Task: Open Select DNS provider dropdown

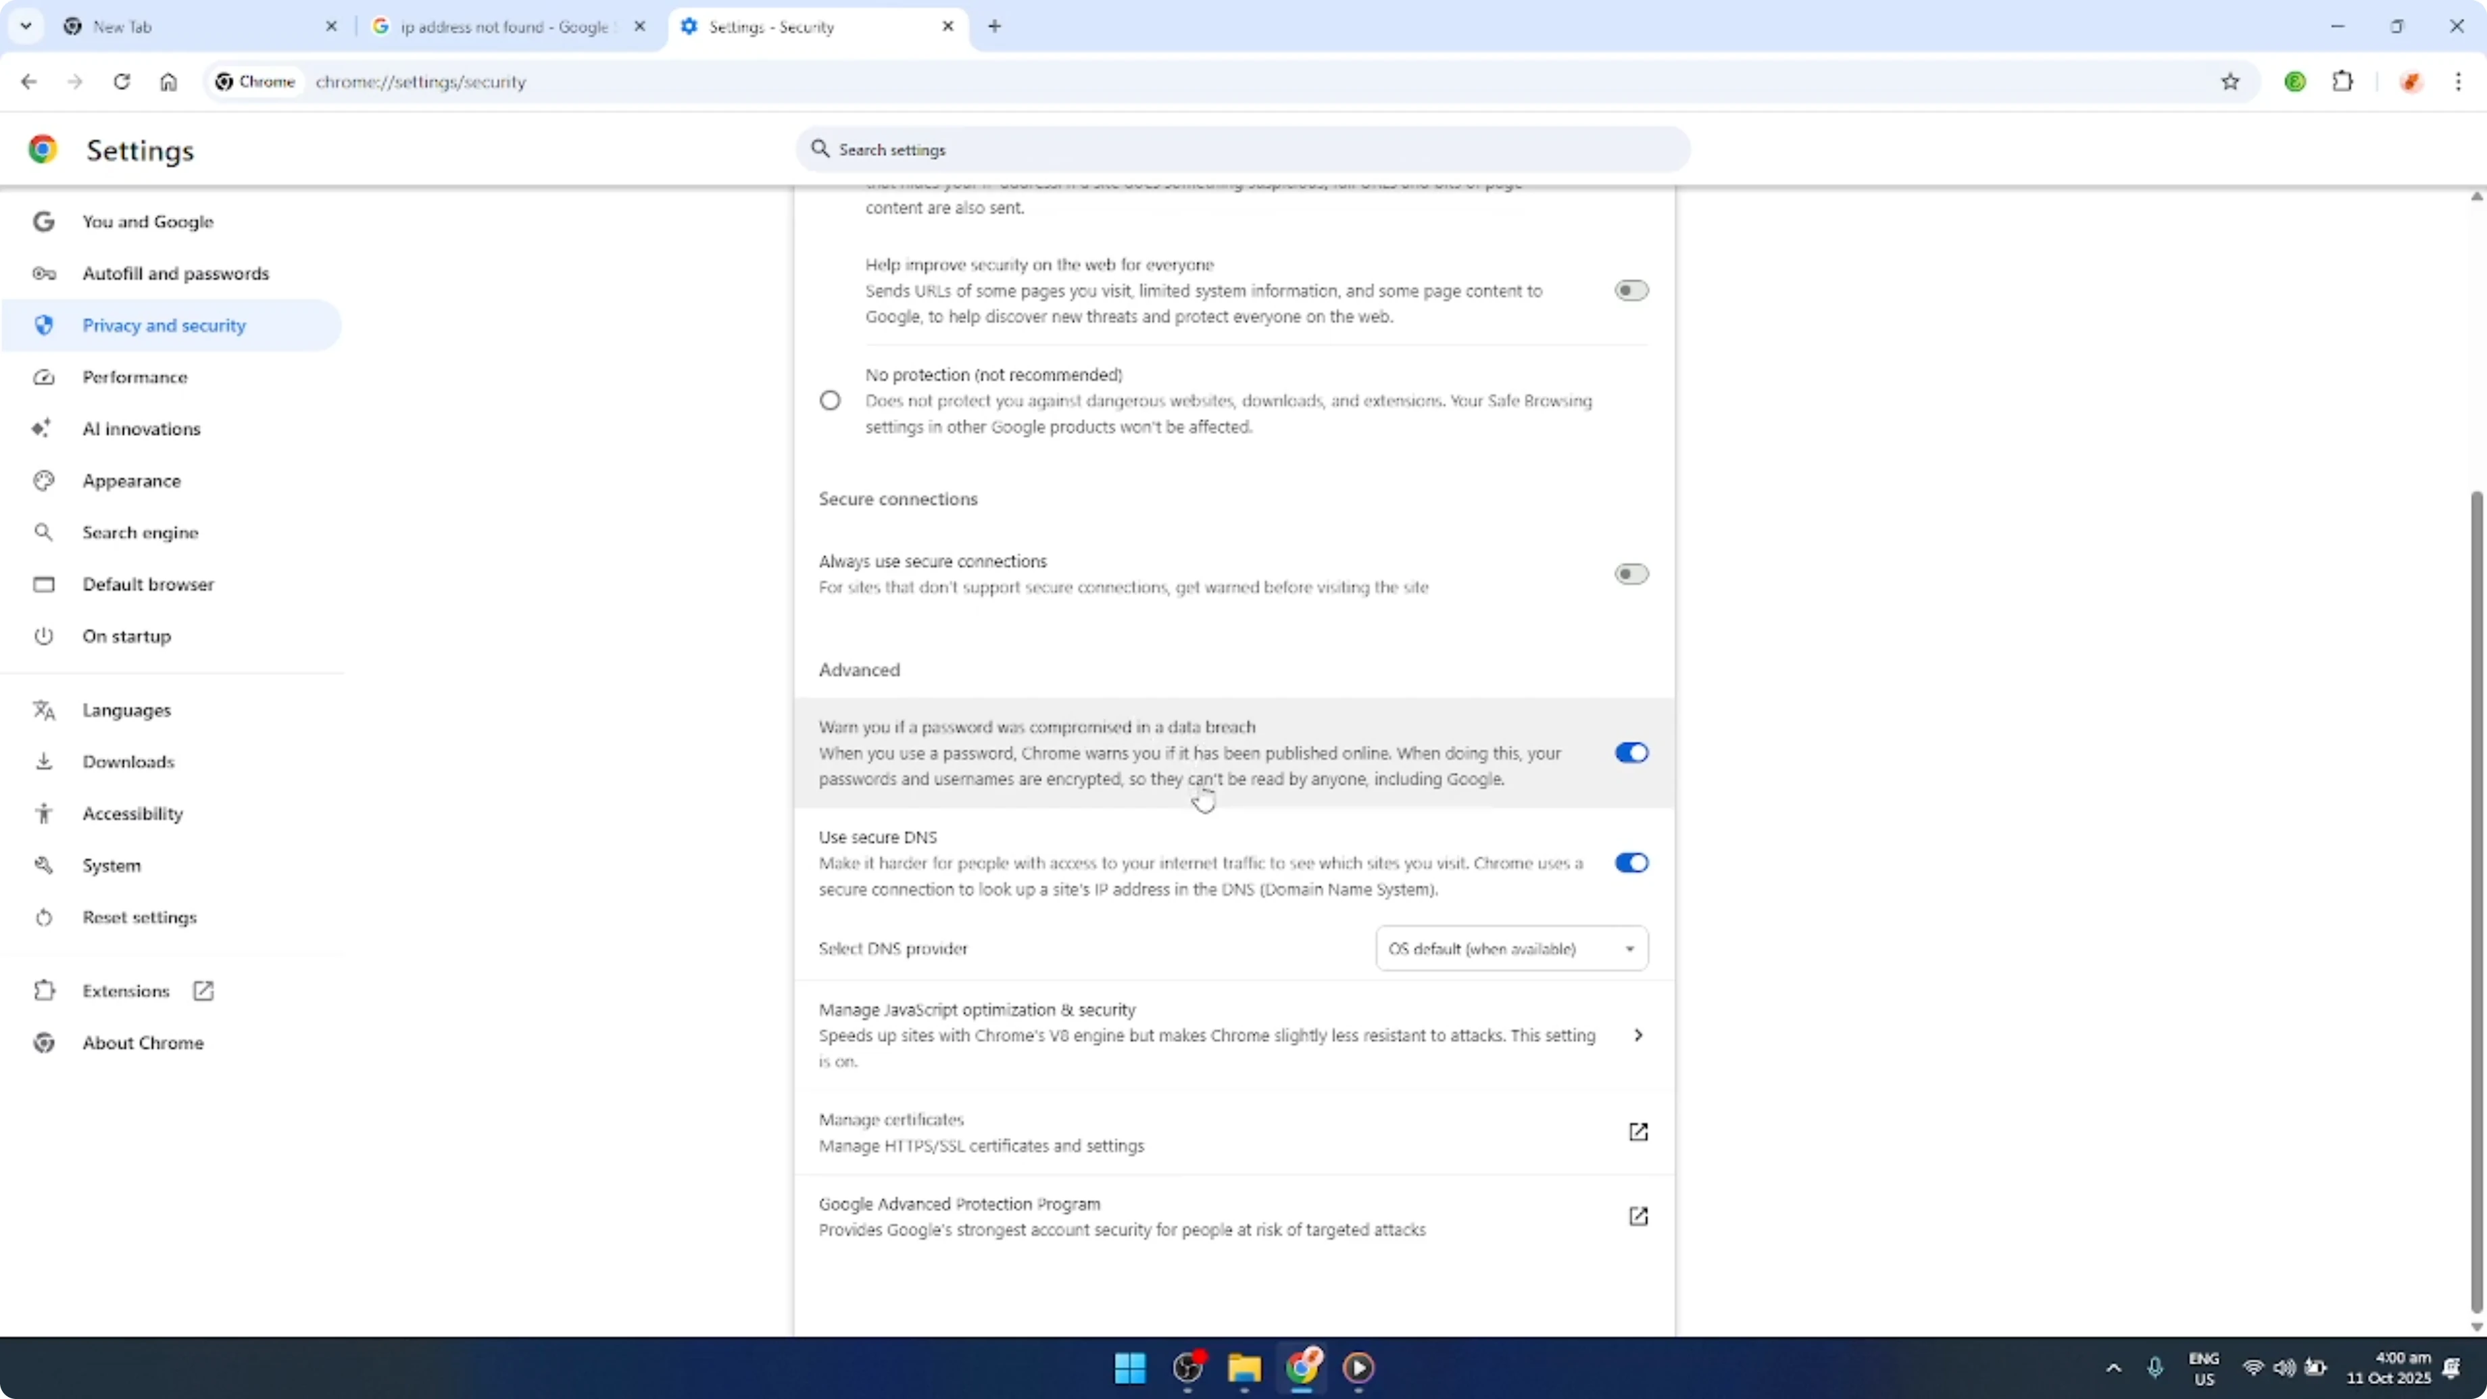Action: (1511, 948)
